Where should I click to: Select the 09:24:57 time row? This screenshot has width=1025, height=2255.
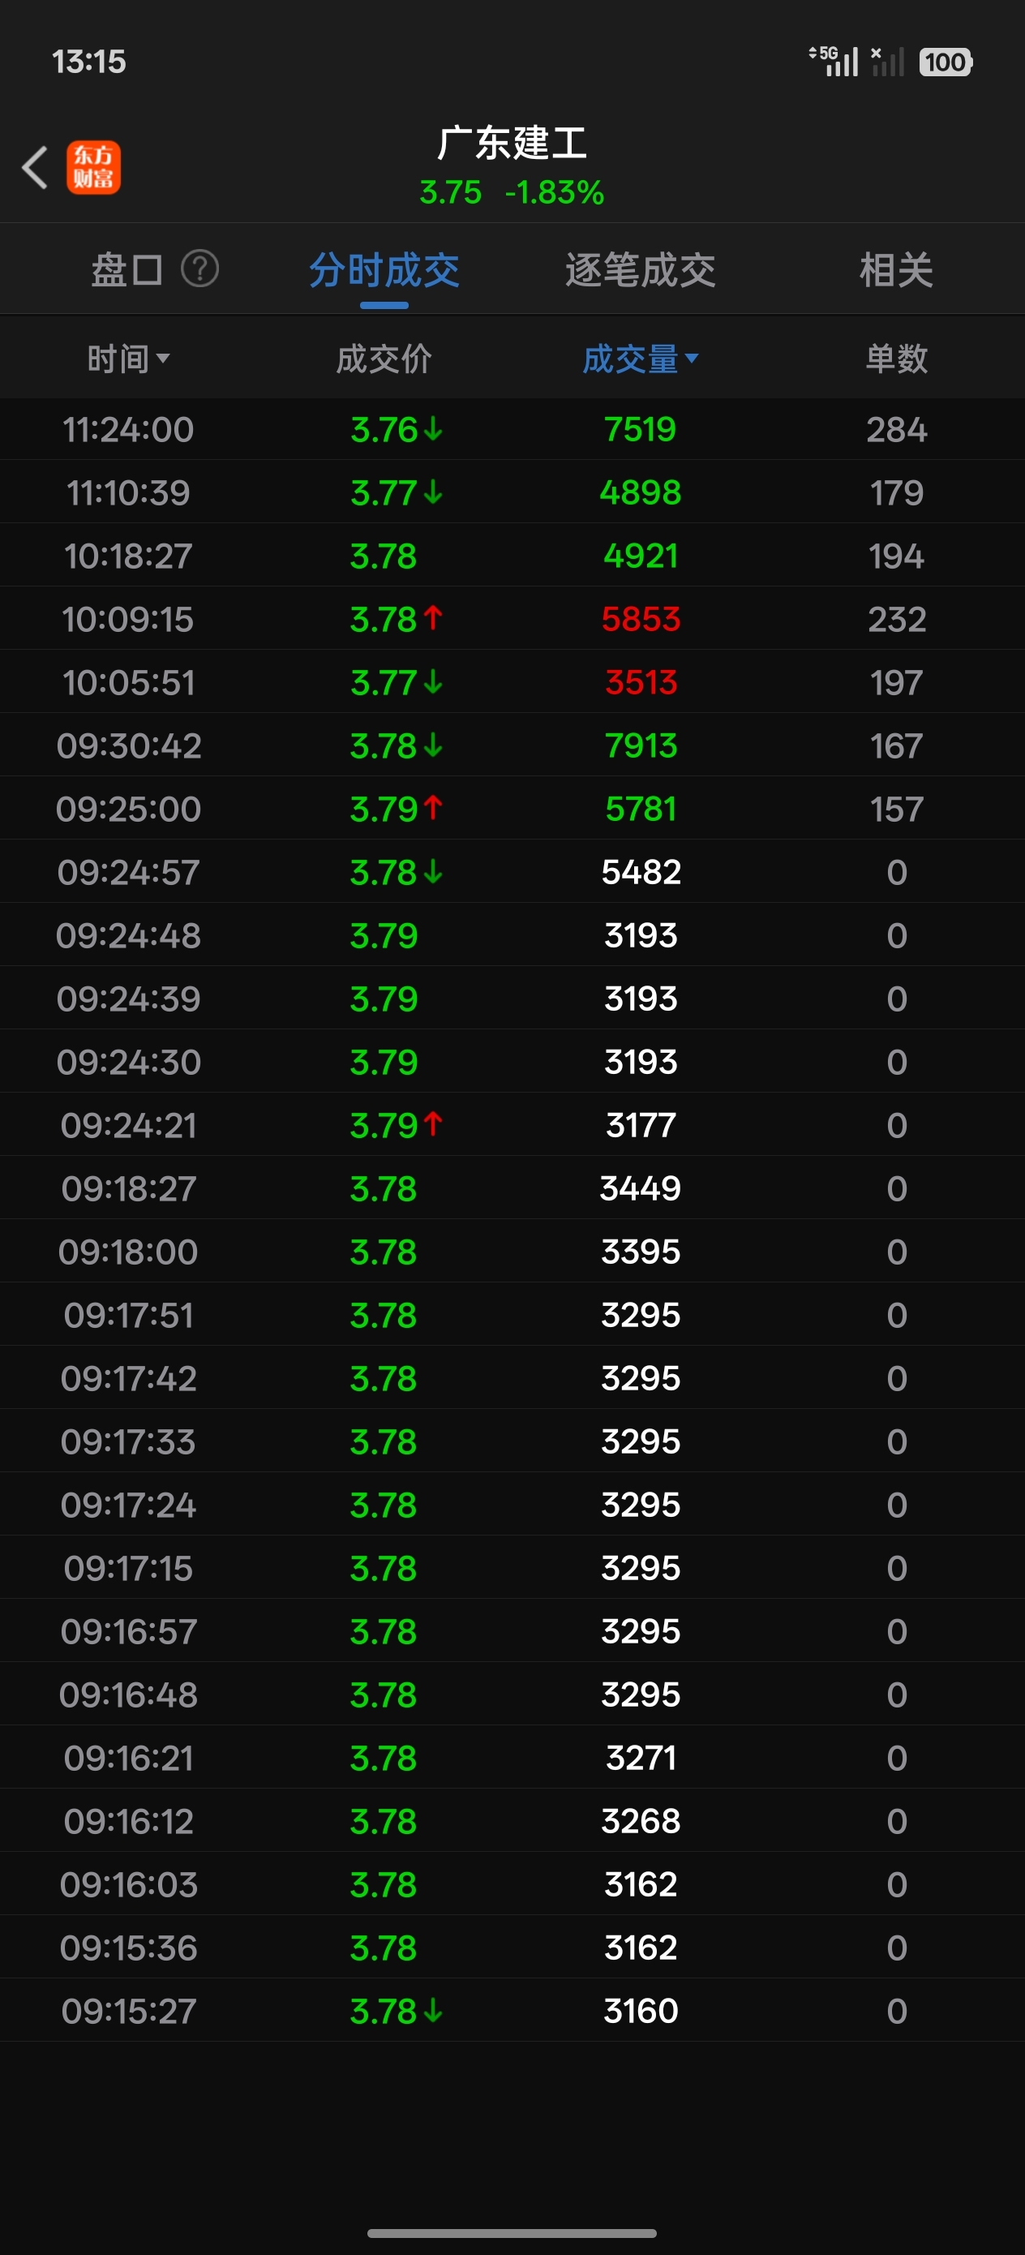click(x=512, y=872)
